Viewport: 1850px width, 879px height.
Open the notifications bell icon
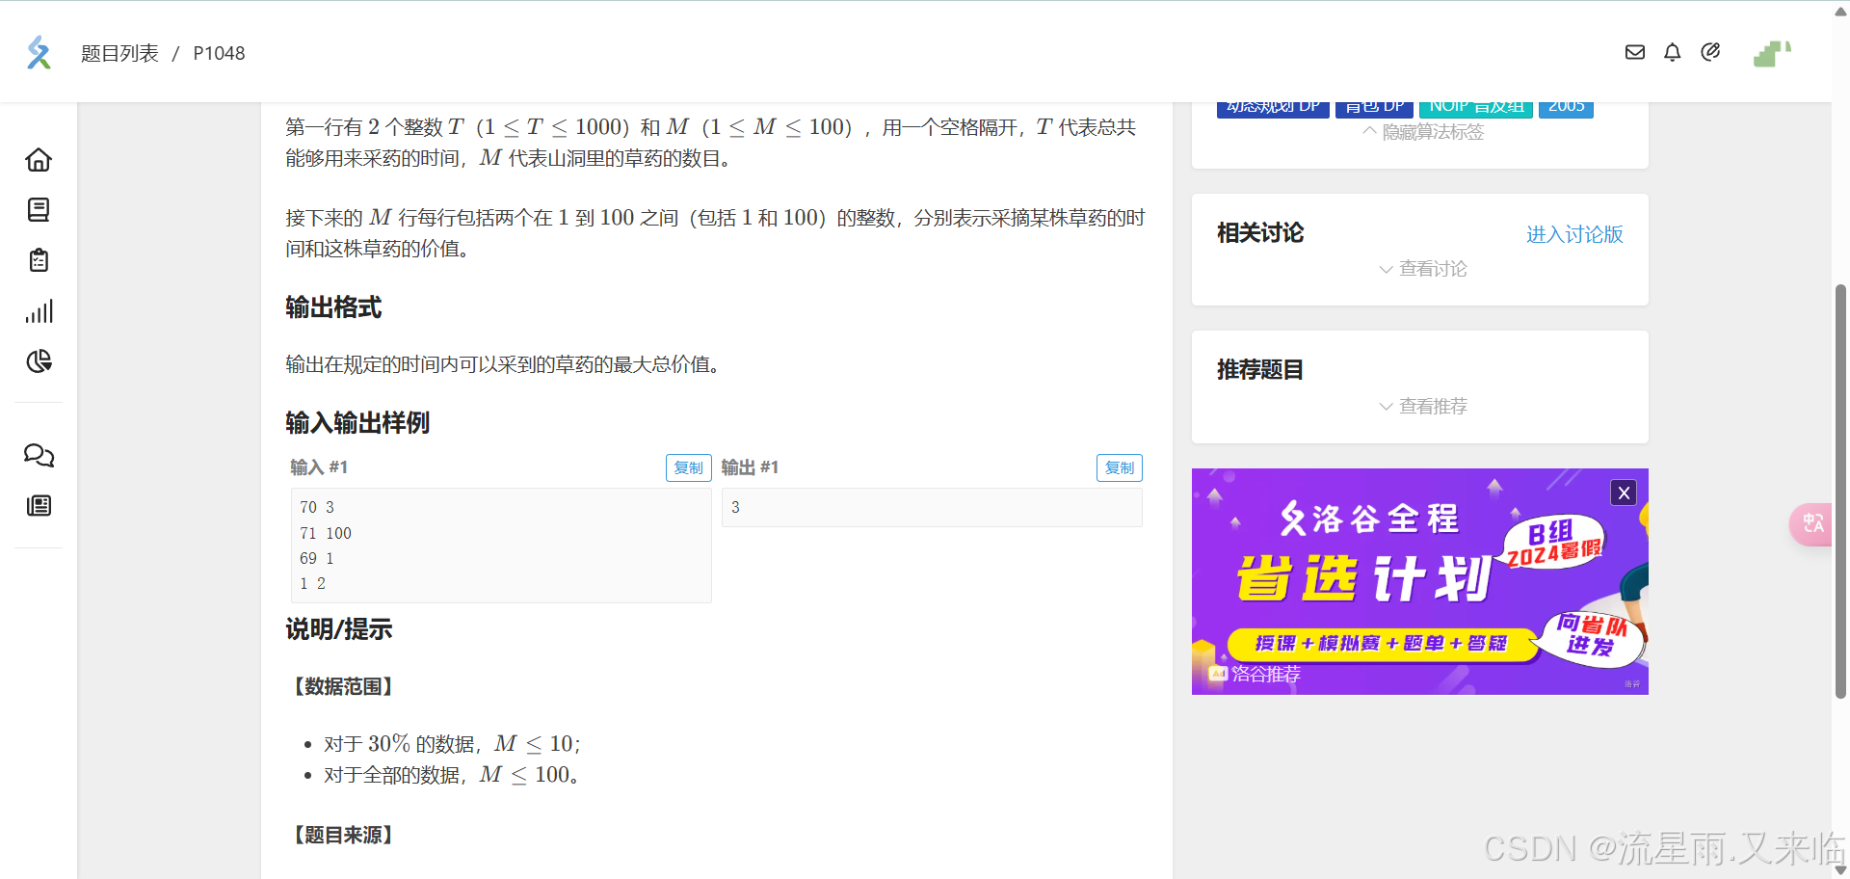(x=1673, y=52)
